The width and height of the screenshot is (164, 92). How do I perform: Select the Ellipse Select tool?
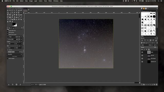point(10,10)
